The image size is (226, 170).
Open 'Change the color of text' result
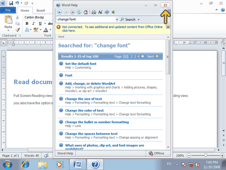tap(84, 110)
